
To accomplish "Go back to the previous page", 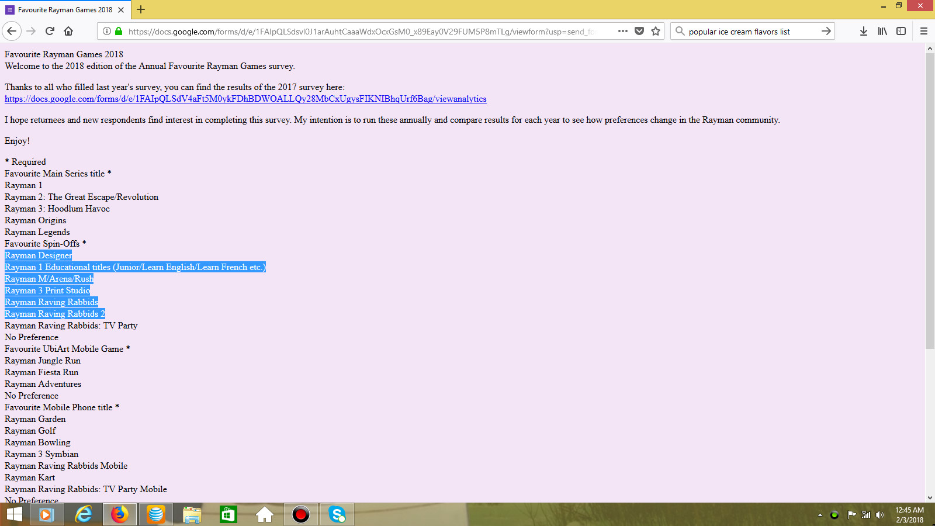I will (12, 31).
